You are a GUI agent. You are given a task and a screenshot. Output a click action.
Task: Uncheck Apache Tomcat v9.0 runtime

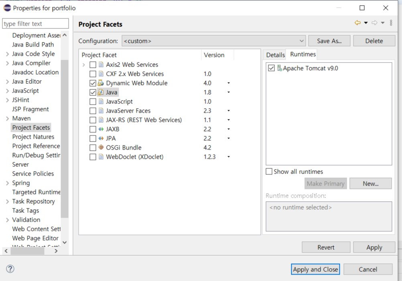[271, 68]
